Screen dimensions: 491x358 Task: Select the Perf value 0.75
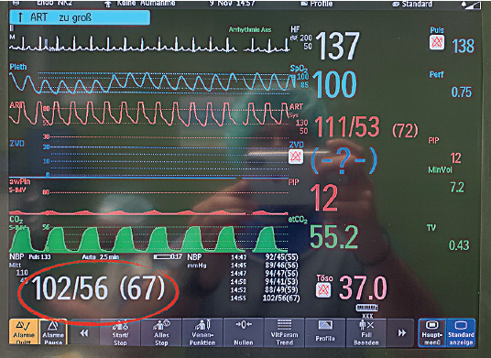click(462, 92)
